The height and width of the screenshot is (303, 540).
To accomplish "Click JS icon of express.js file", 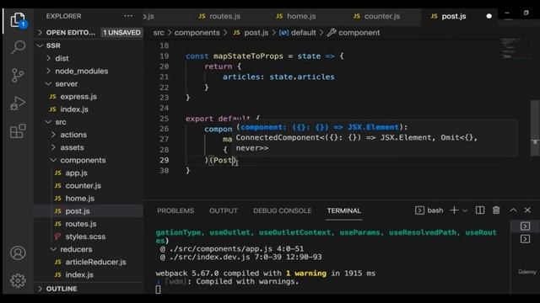I will [52, 97].
